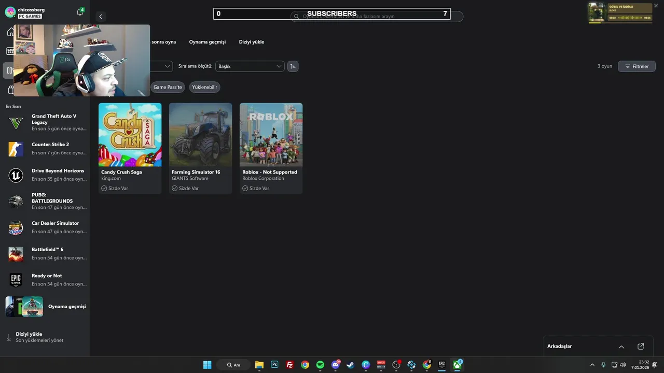Click the king.com publisher text
Viewport: 664px width, 373px height.
pyautogui.click(x=111, y=178)
